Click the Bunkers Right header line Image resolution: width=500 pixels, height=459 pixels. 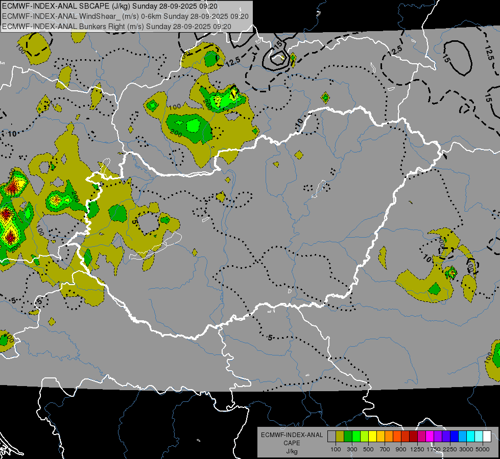[x=117, y=27]
